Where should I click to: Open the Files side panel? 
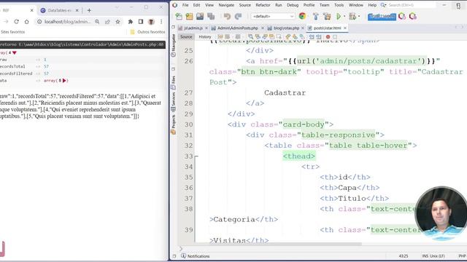(174, 82)
